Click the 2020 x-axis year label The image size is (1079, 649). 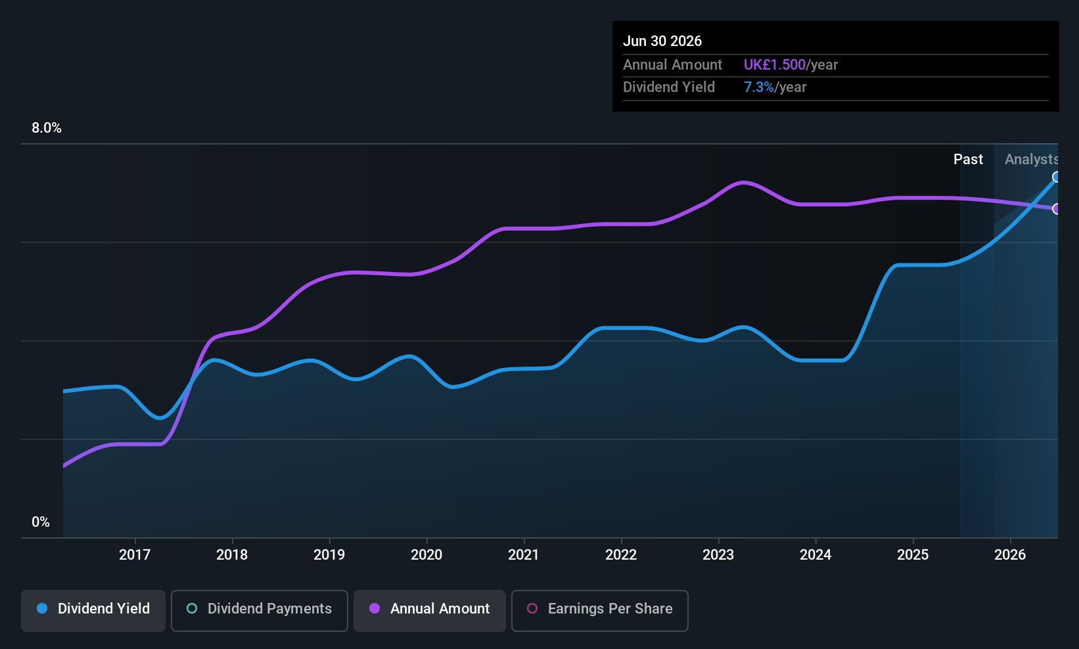click(x=426, y=555)
